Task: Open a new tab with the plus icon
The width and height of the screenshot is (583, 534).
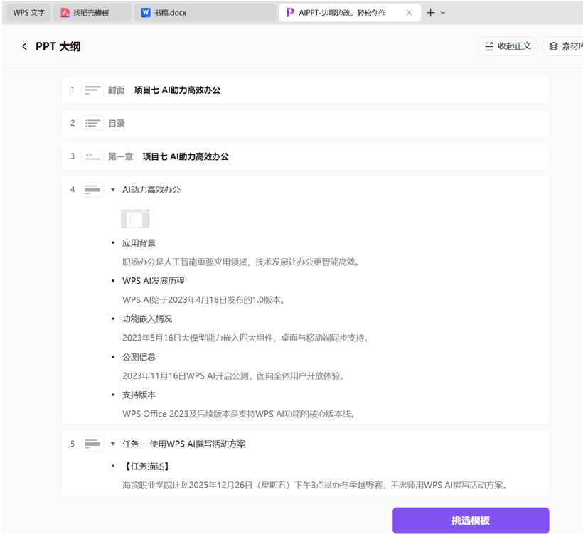Action: pos(430,13)
